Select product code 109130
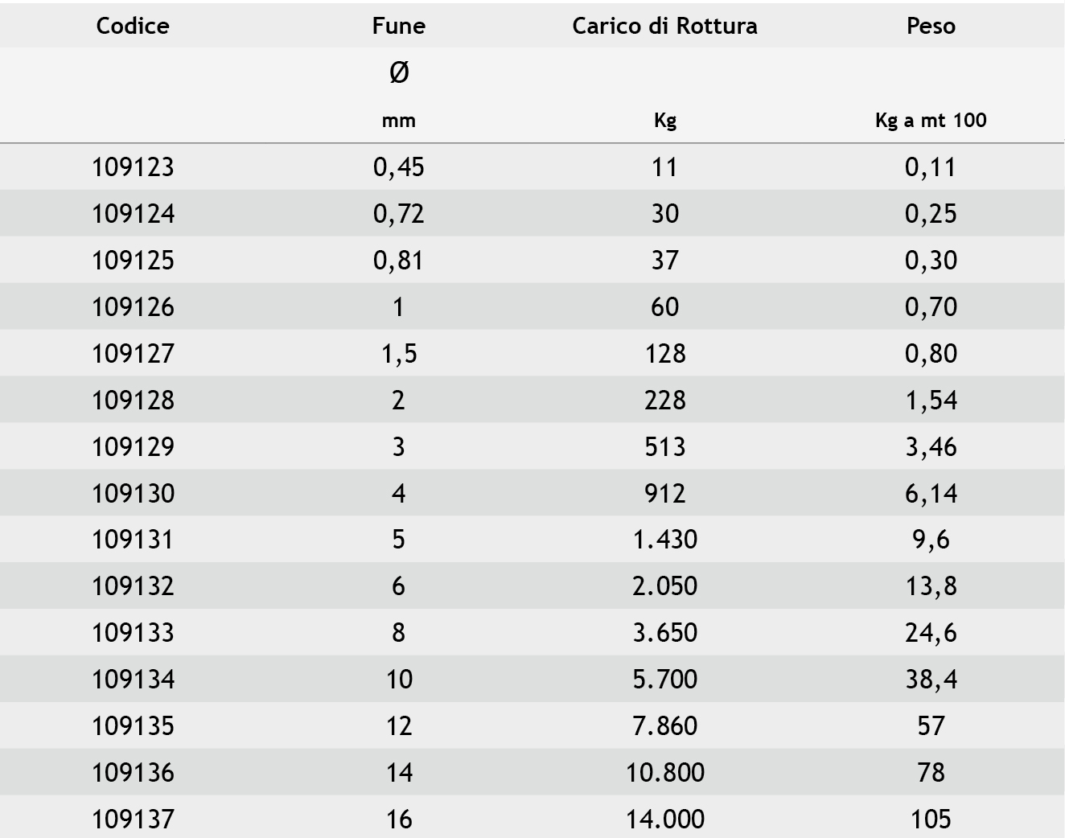1065x838 pixels. (x=133, y=493)
